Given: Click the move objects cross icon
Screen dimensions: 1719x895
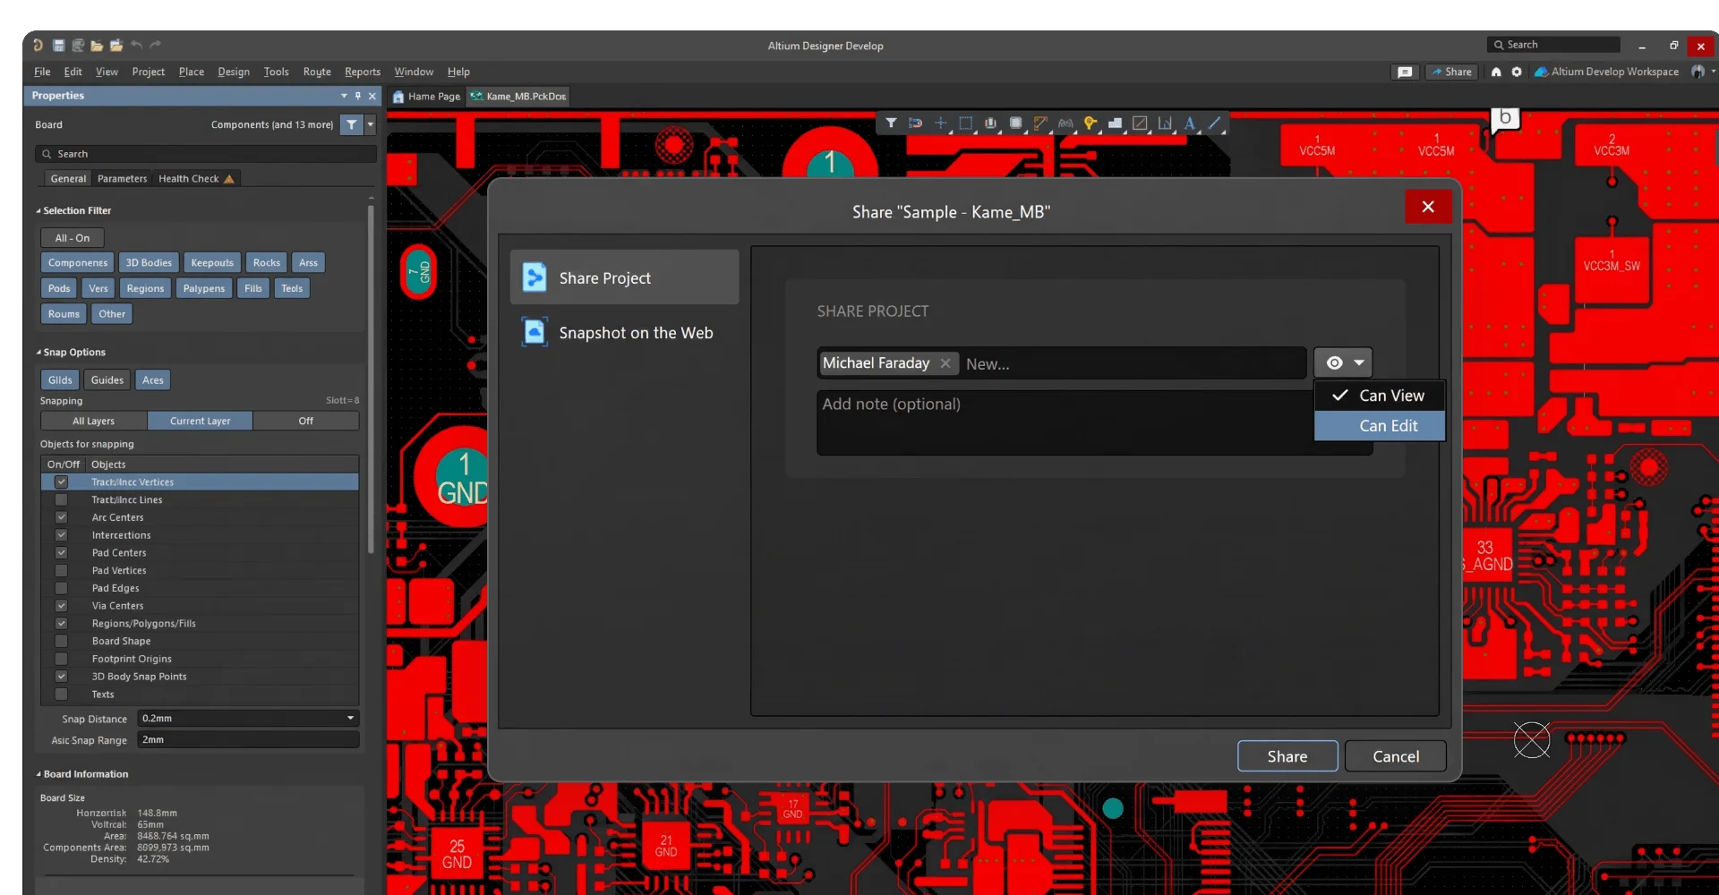Looking at the screenshot, I should (940, 124).
